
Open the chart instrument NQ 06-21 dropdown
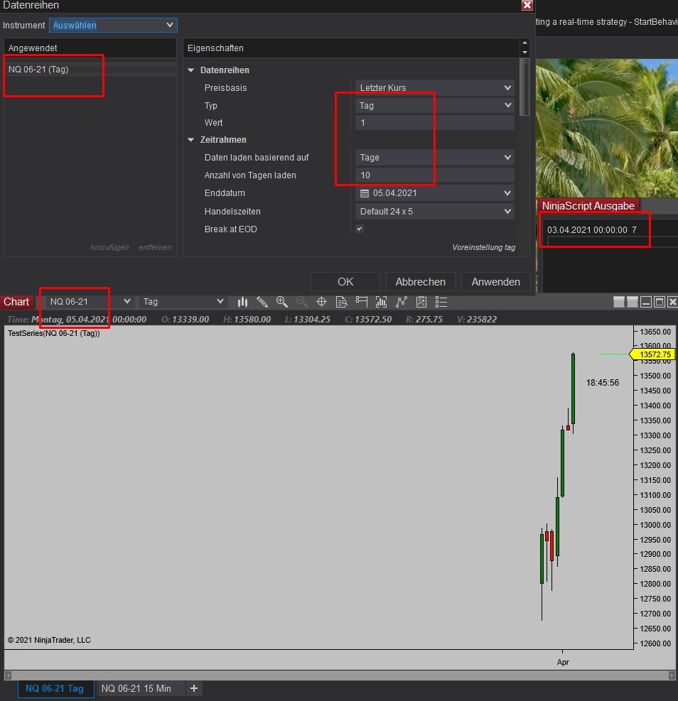(90, 302)
